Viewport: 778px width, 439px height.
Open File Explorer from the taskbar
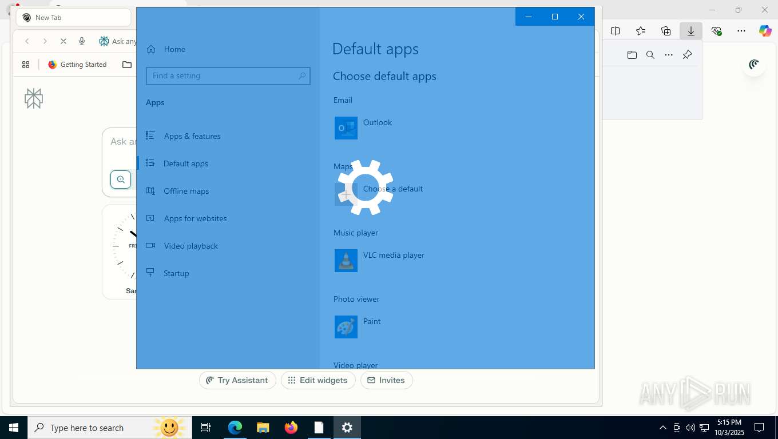[x=263, y=428]
